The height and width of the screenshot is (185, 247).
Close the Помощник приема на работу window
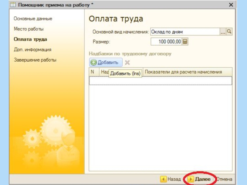pyautogui.click(x=231, y=5)
